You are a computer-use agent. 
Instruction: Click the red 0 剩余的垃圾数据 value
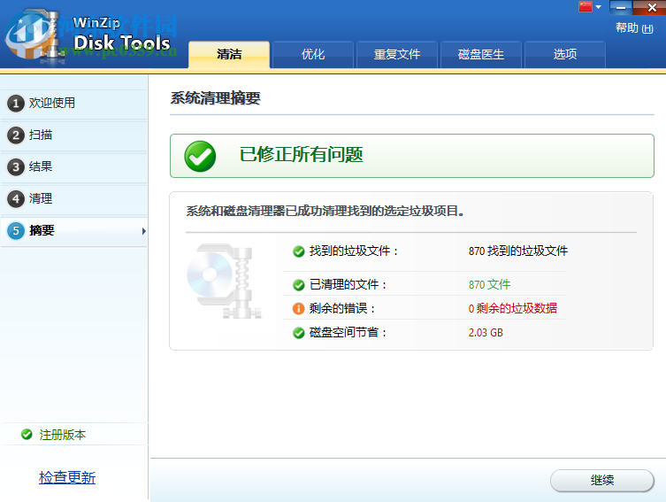pyautogui.click(x=513, y=308)
